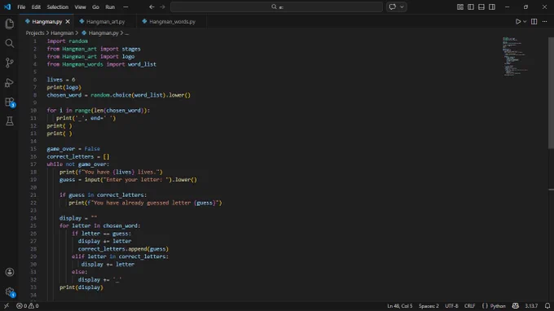The image size is (554, 311).
Task: Select the Hangman.py tab
Action: point(46,21)
